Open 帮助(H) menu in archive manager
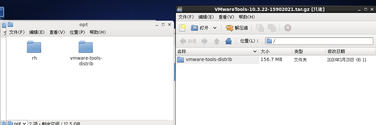 coord(247,17)
